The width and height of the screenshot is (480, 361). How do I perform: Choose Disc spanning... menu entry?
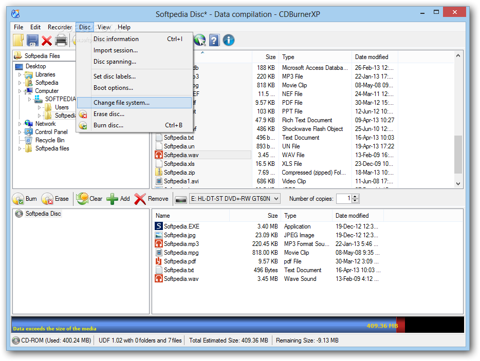click(134, 62)
